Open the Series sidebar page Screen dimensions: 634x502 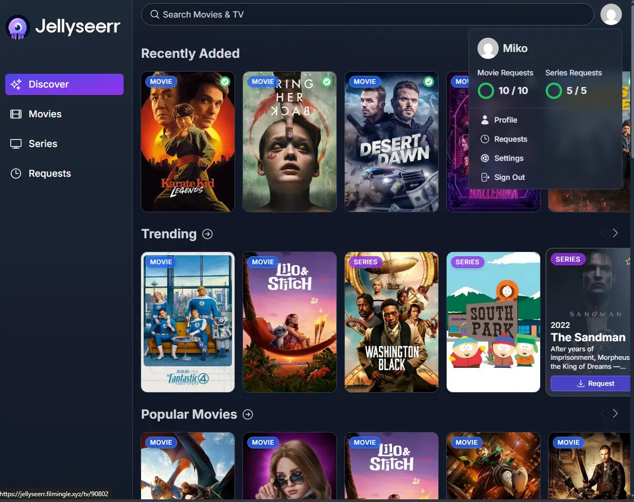[x=64, y=144]
